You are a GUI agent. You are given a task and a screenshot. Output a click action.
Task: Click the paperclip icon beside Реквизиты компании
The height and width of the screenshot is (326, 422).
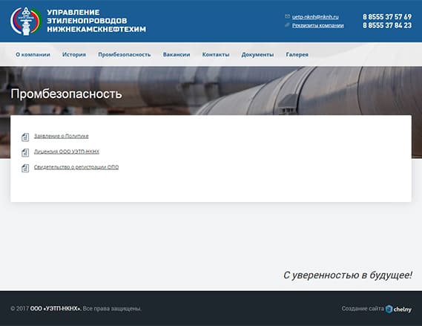(287, 25)
